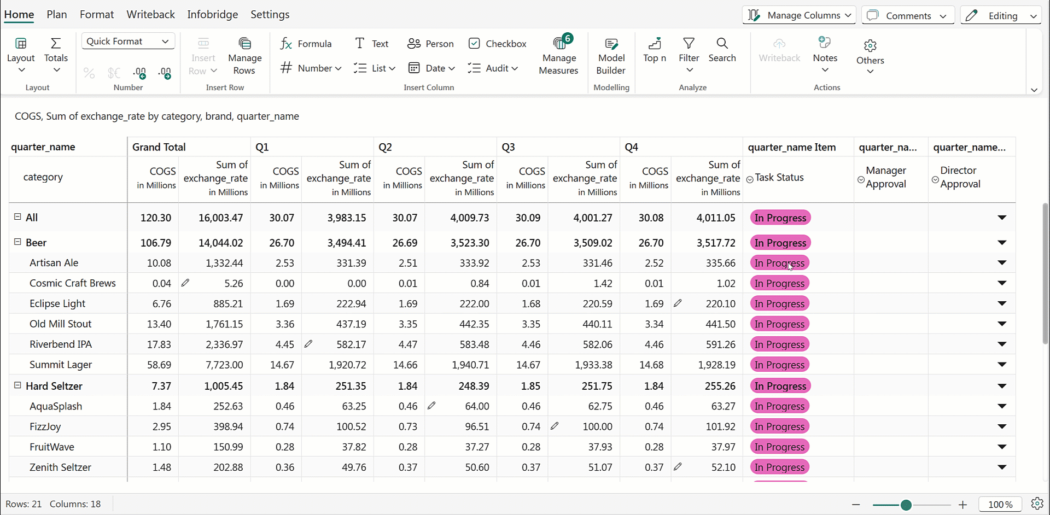This screenshot has width=1050, height=515.
Task: Open the Infobridge tab
Action: [x=212, y=15]
